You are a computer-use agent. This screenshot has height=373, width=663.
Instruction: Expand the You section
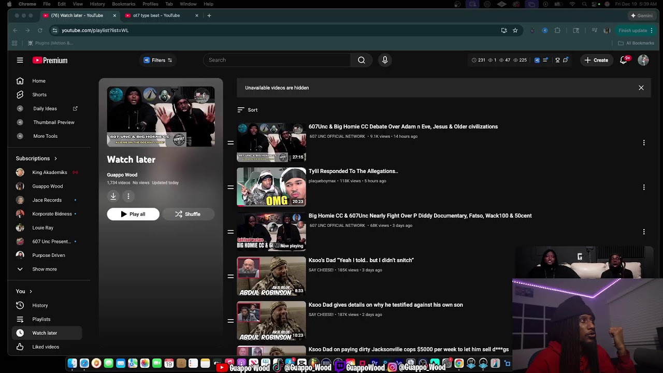24,292
